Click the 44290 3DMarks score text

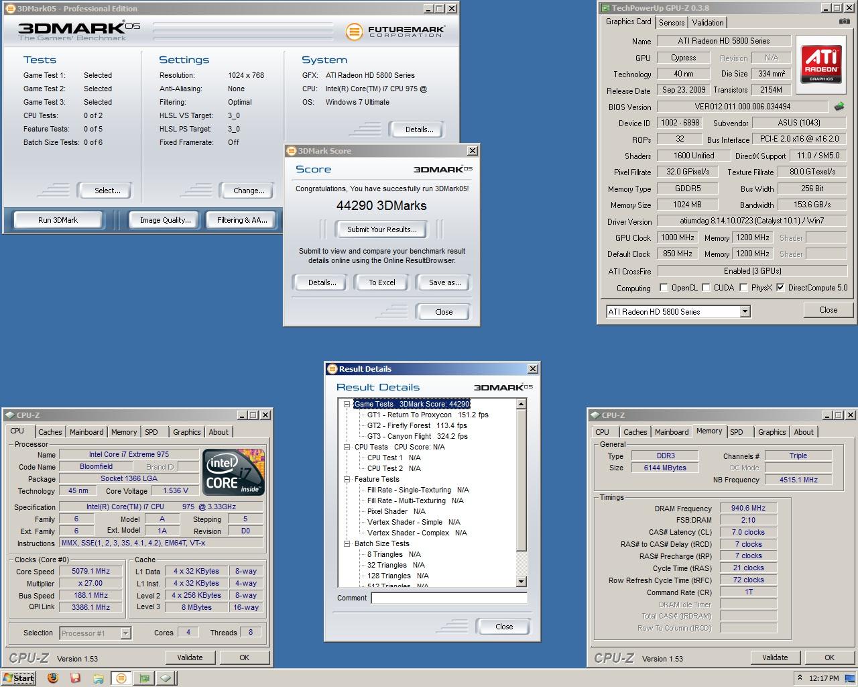pos(381,205)
